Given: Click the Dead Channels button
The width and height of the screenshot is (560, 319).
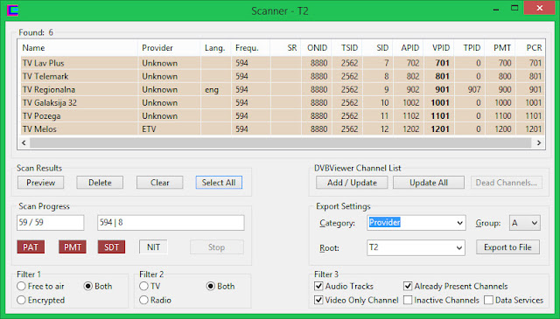Looking at the screenshot, I should [507, 183].
